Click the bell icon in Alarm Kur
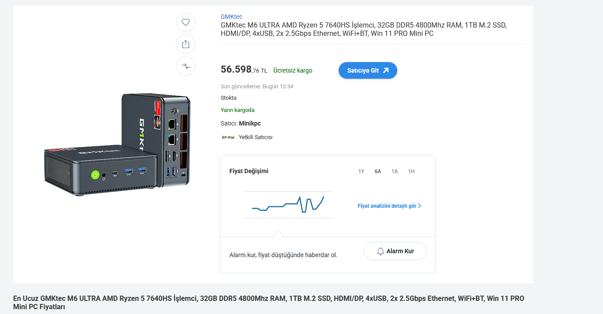The height and width of the screenshot is (314, 603). tap(381, 251)
